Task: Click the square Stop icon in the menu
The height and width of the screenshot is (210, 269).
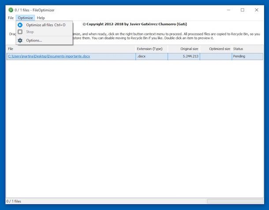Action: [x=20, y=32]
